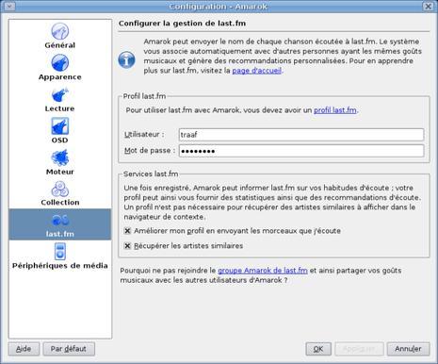Open the Général settings section icon
Image resolution: width=438 pixels, height=364 pixels.
[60, 31]
